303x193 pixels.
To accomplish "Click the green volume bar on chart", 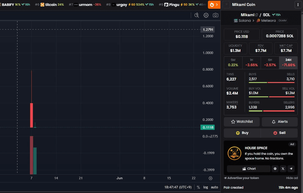I will click(35, 161).
